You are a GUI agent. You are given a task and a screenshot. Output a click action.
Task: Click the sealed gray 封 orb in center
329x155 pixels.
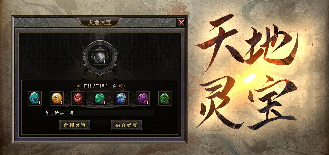point(100,57)
